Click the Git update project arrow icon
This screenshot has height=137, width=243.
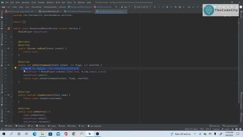click(x=193, y=7)
